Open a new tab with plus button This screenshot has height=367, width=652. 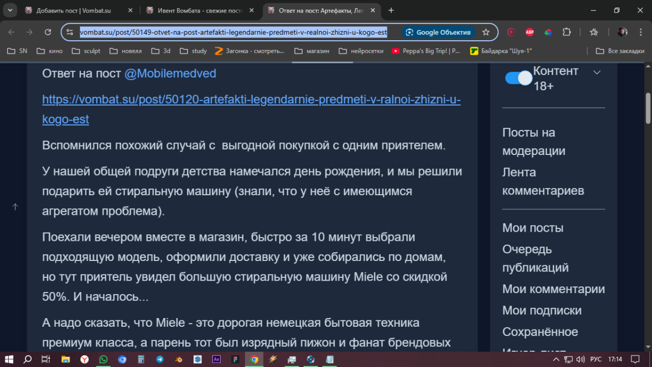click(391, 10)
